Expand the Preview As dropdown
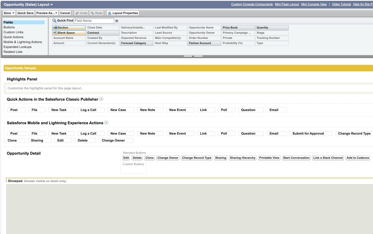373x234 pixels. coord(55,13)
